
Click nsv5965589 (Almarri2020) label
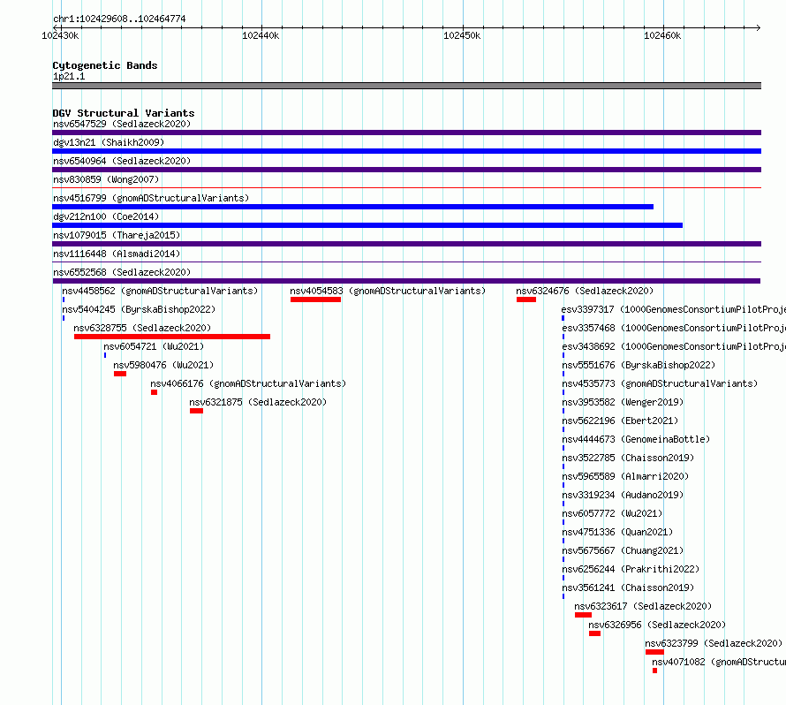coord(625,476)
